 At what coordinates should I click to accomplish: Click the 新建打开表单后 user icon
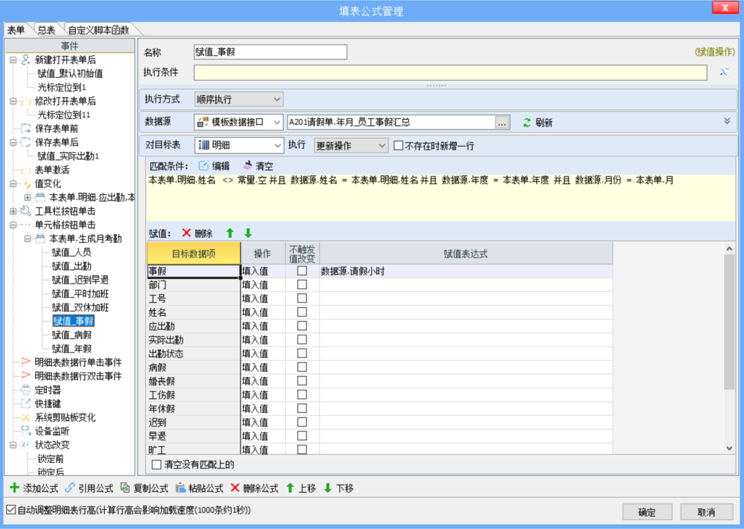point(26,59)
